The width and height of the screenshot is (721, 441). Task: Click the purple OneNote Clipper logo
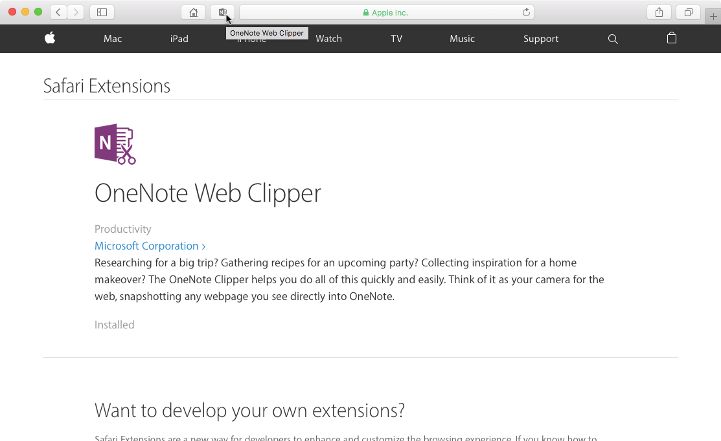(x=115, y=144)
